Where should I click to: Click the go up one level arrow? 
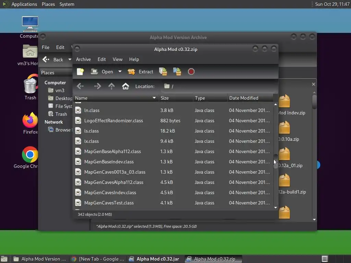tap(111, 86)
